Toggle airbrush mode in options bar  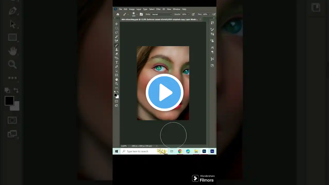coord(214,14)
